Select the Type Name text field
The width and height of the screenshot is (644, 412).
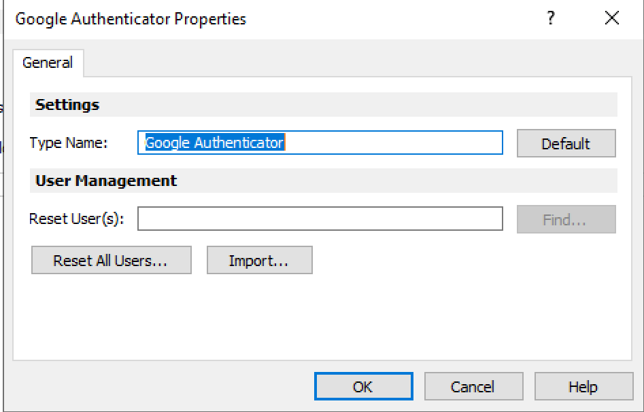(x=320, y=143)
